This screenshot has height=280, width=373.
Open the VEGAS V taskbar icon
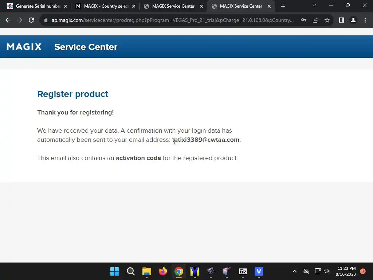[259, 271]
